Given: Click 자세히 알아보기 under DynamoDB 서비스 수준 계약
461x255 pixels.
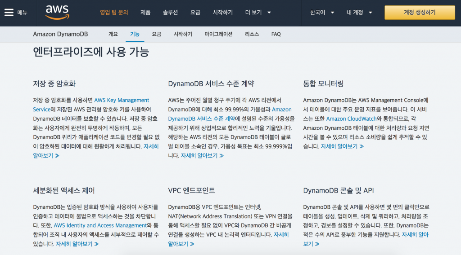Looking at the screenshot, I should click(202, 155).
